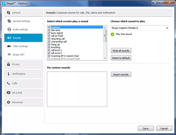Expand the IM & SMS section
The image size is (176, 135).
pyautogui.click(x=23, y=93)
